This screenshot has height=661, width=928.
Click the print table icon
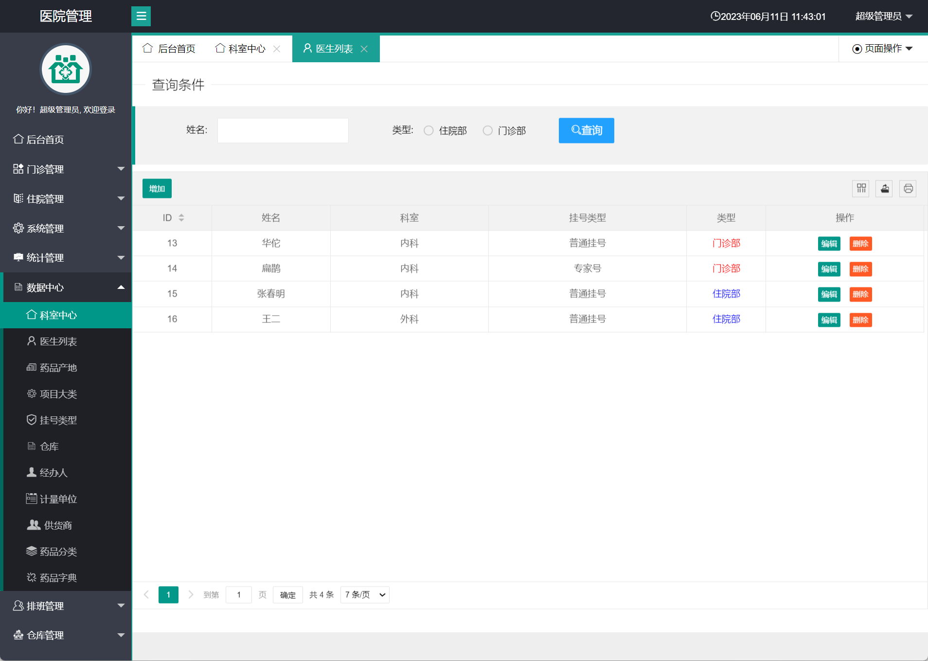tap(908, 189)
